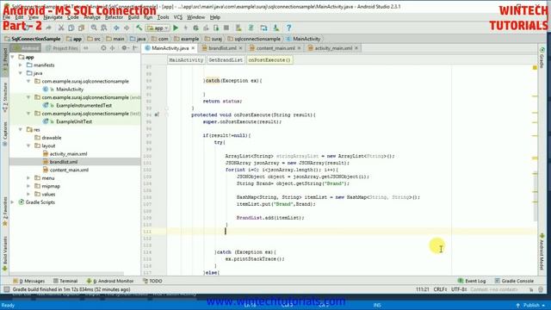Switch Project panel to Project Files view
The width and height of the screenshot is (551, 310).
coord(62,48)
